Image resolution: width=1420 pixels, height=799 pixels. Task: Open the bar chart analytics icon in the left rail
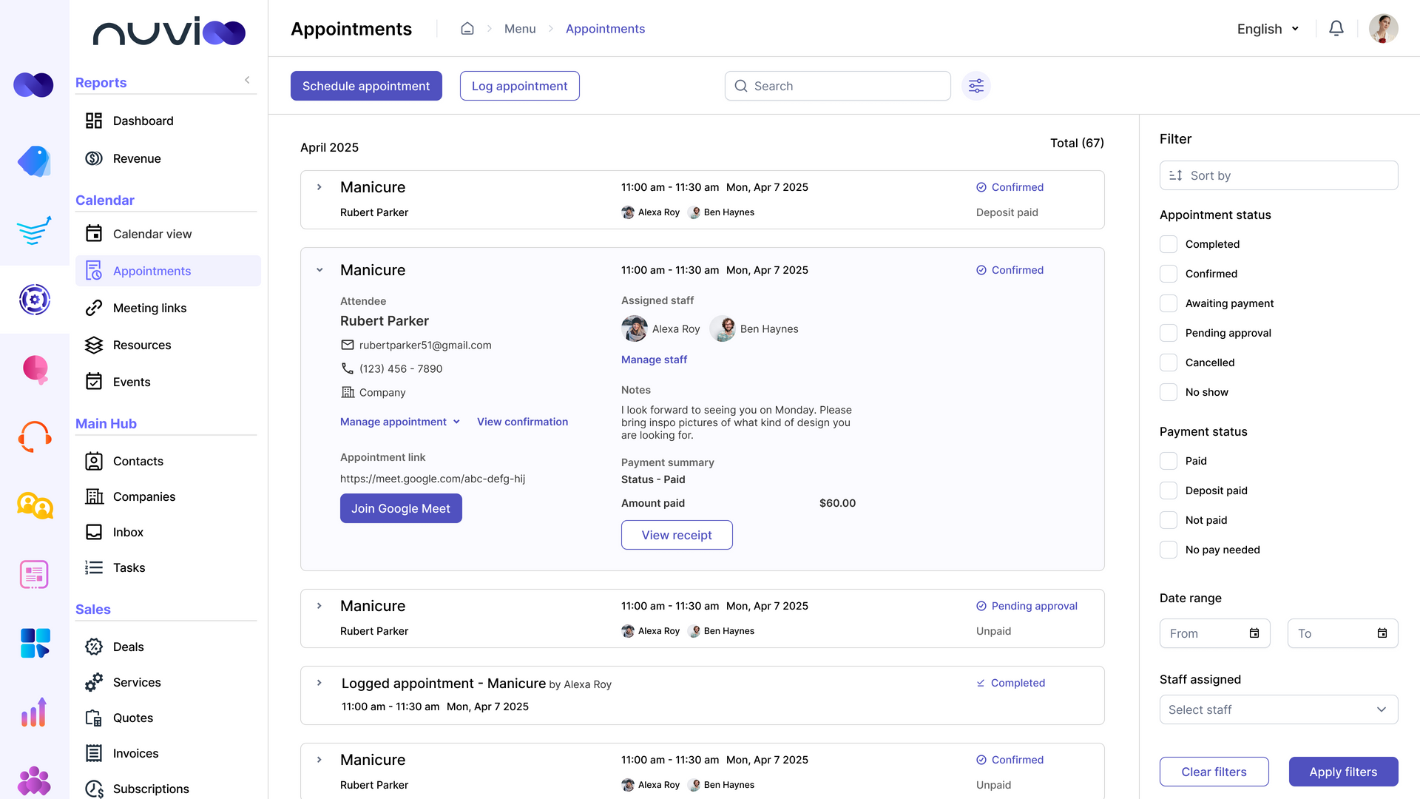34,712
